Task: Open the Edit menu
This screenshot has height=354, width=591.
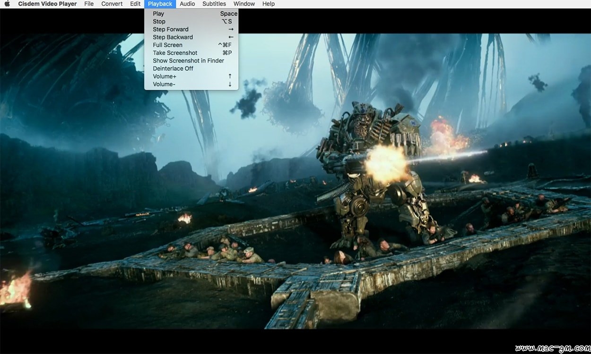Action: [x=135, y=4]
